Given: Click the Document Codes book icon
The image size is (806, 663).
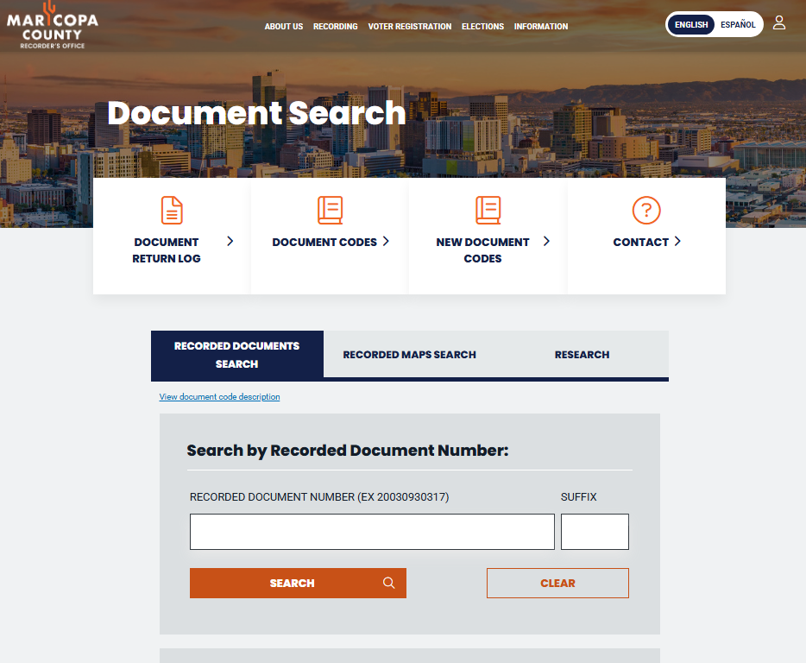Looking at the screenshot, I should pos(330,210).
